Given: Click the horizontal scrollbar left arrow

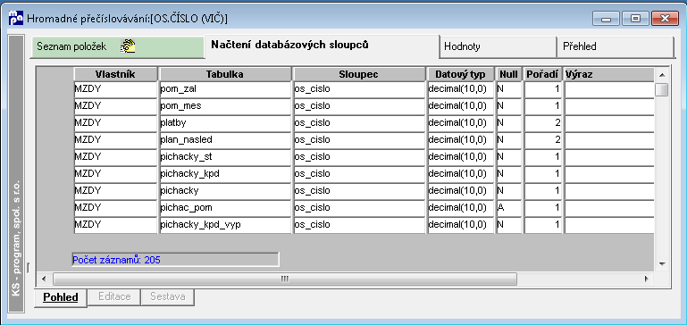Looking at the screenshot, I should [x=44, y=279].
